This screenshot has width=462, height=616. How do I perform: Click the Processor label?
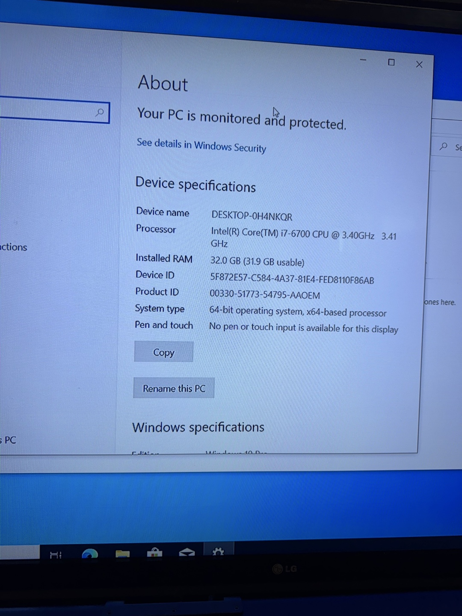click(156, 229)
